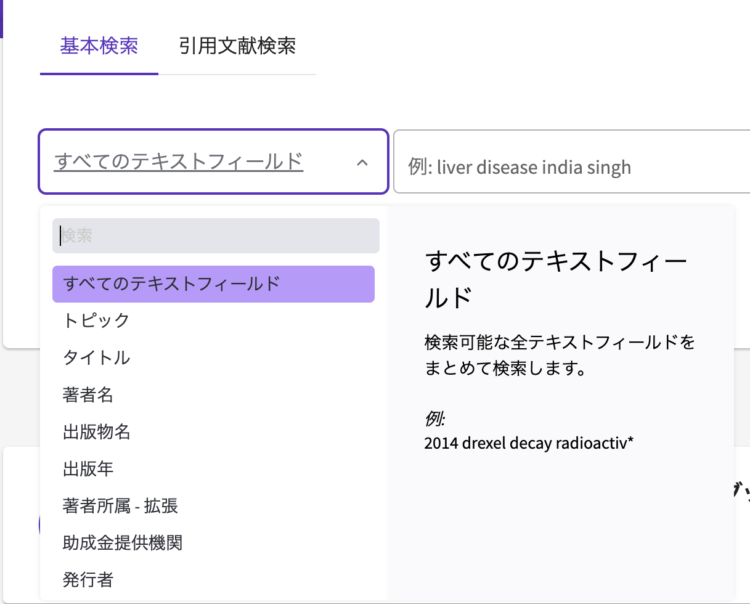Click the partially hidden purple button at left edge
750x604 pixels.
(x=39, y=524)
